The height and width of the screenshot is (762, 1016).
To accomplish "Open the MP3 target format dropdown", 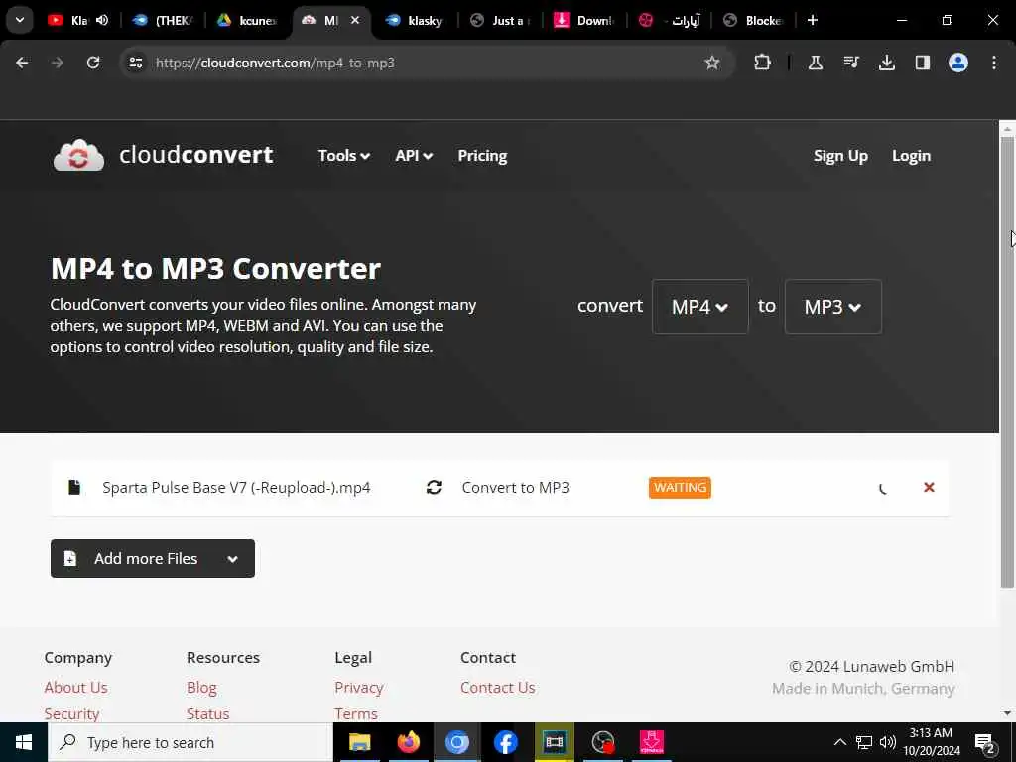I will (x=832, y=307).
